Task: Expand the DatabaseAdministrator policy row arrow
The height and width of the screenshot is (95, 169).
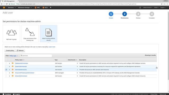Action: tap(10, 63)
